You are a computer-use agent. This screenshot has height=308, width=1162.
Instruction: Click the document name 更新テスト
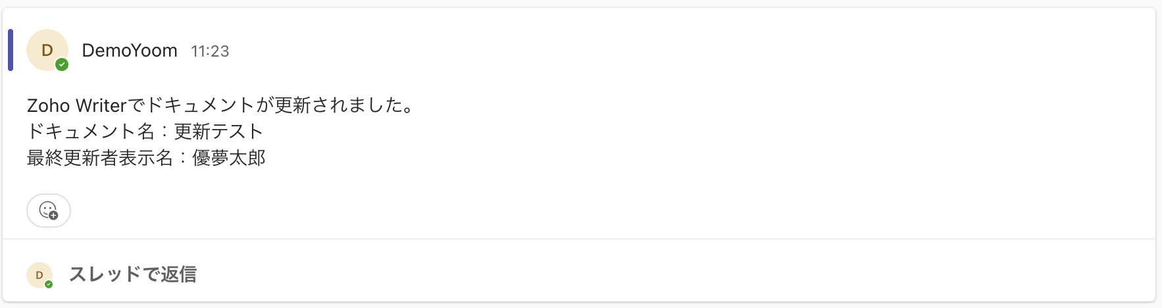pos(218,132)
